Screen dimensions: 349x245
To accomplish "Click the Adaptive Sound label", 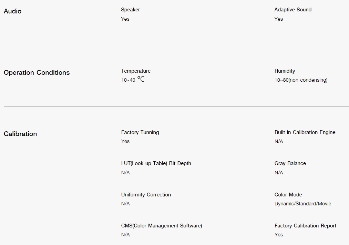I will [x=293, y=10].
